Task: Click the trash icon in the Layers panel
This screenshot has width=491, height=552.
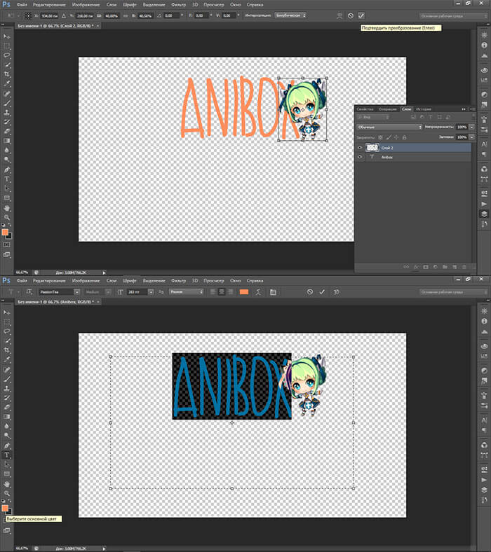Action: click(x=465, y=266)
